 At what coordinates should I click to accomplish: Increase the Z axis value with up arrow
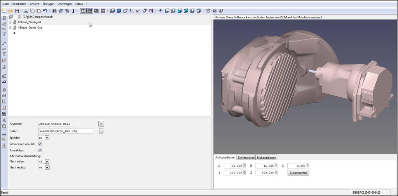[276, 172]
